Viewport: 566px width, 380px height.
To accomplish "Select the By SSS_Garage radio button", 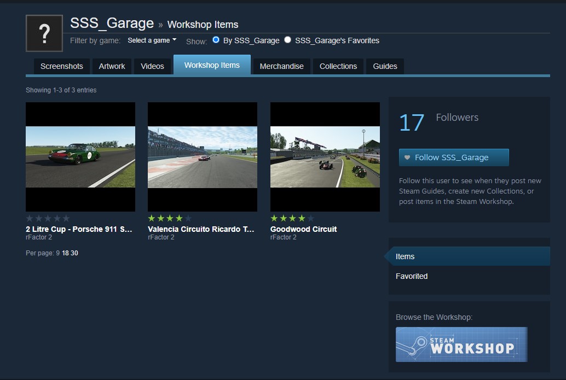I will [216, 40].
